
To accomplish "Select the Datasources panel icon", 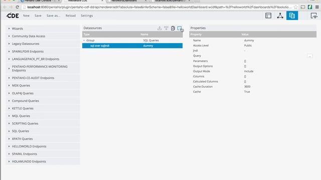I will [292, 15].
